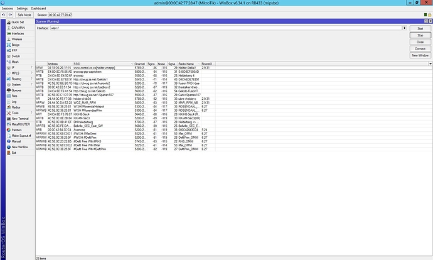Expand the Routing submenu
Screen dimensions: 433x260
tap(16, 79)
